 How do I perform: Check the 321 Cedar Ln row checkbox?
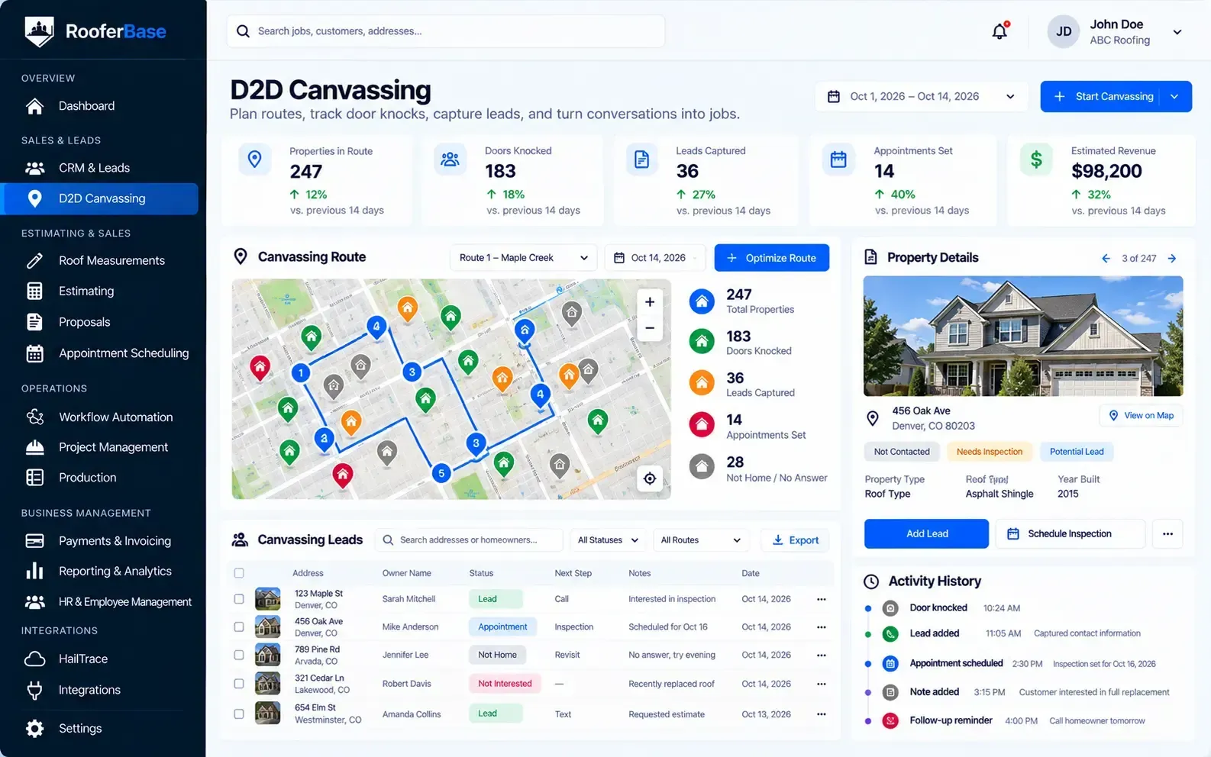[x=239, y=684]
